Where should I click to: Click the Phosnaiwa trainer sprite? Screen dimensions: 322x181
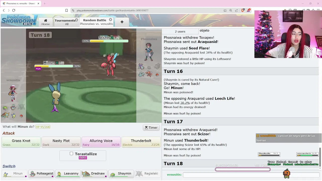(x=149, y=52)
